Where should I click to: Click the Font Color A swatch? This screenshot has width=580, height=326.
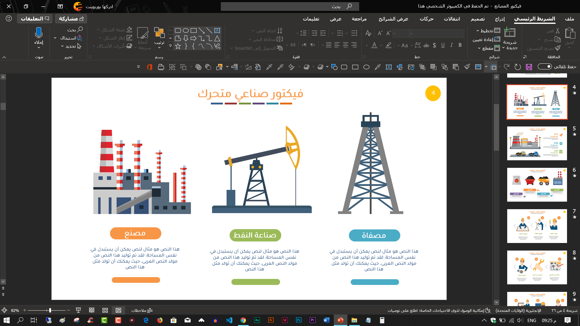[374, 45]
